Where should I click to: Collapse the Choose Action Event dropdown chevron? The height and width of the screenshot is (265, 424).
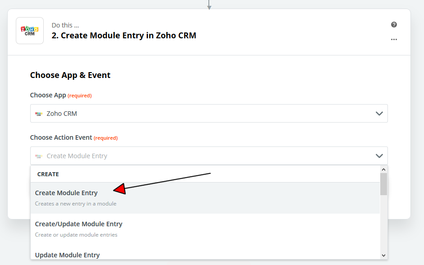[379, 156]
